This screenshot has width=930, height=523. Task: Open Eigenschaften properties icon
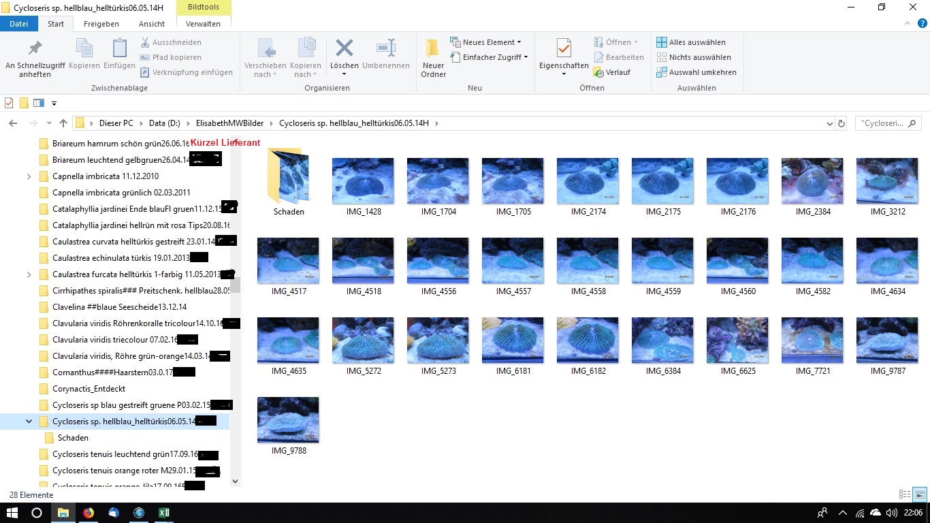pos(563,49)
